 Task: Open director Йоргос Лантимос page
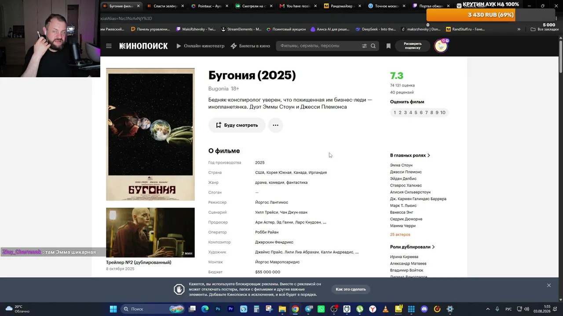272,202
